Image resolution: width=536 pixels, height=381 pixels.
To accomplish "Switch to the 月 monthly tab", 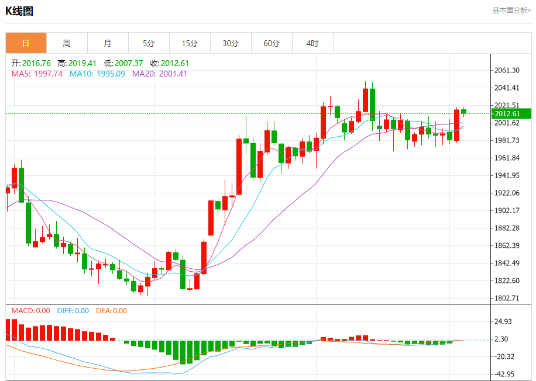I will coord(108,43).
